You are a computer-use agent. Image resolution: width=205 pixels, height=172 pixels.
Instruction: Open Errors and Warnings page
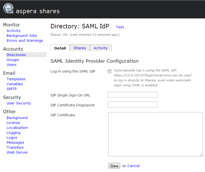click(x=25, y=41)
